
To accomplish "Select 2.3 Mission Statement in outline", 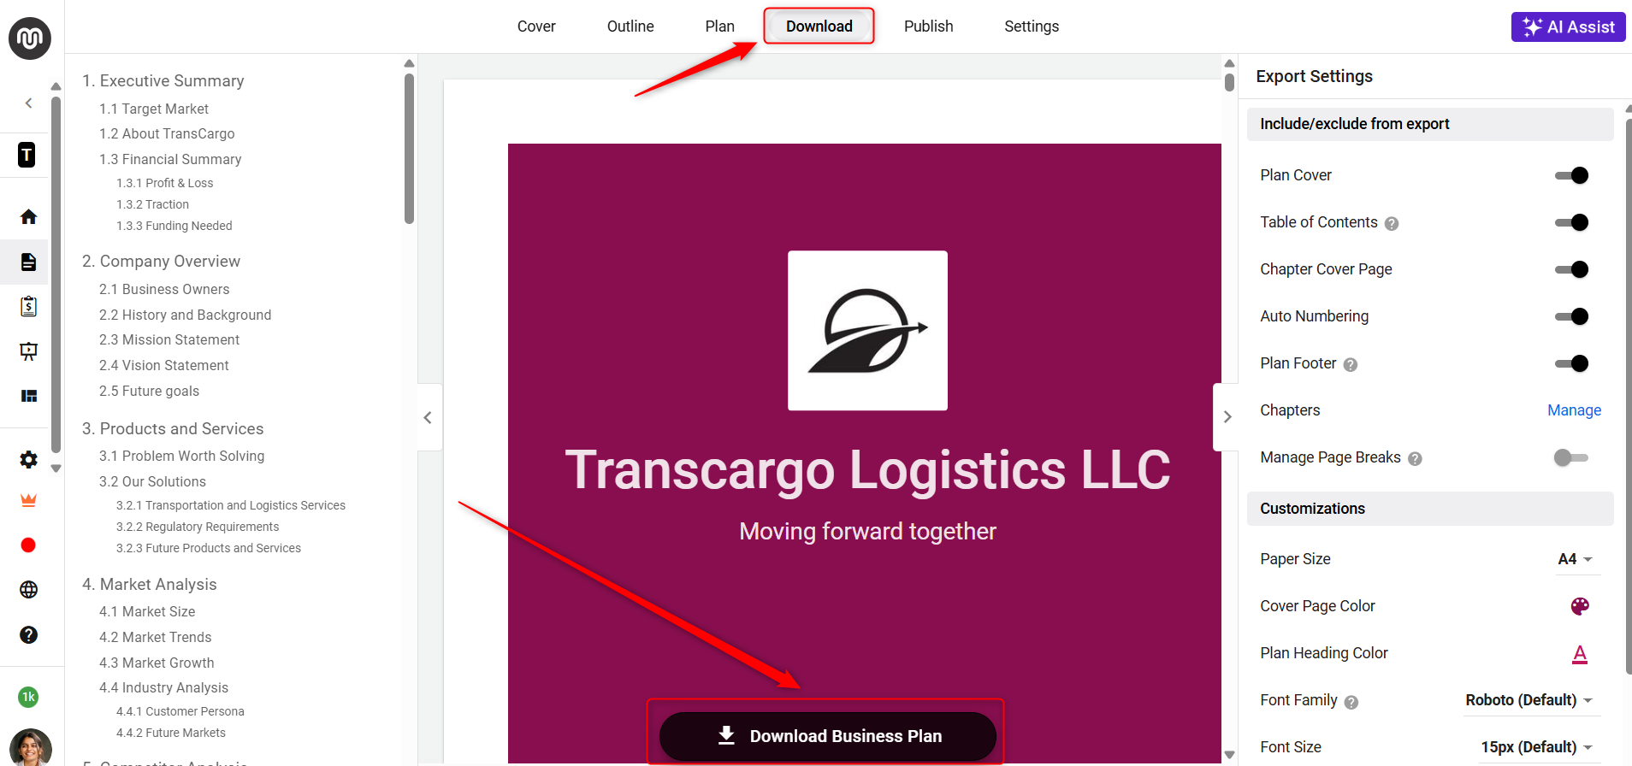I will coord(169,339).
